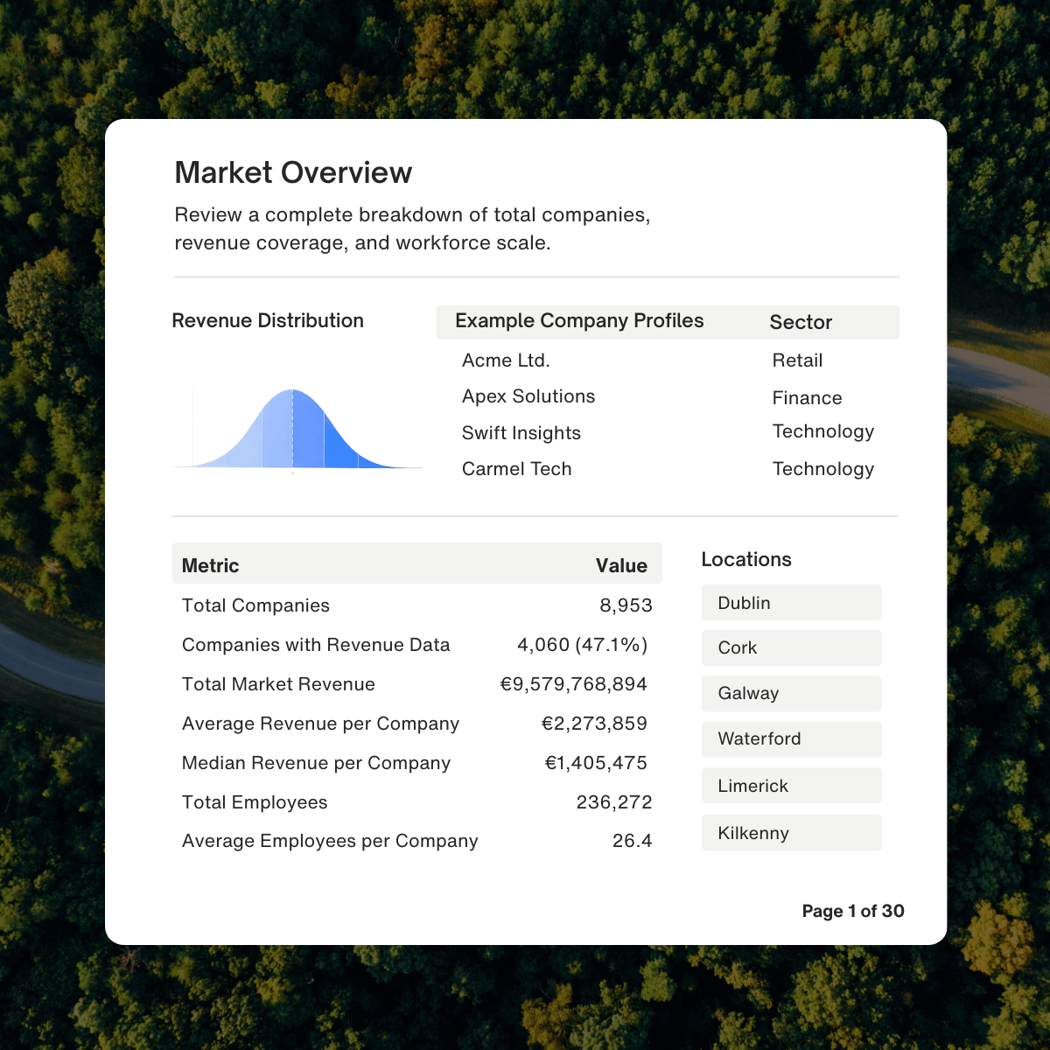Click the Market Overview heading
Viewport: 1050px width, 1050px height.
tap(294, 172)
